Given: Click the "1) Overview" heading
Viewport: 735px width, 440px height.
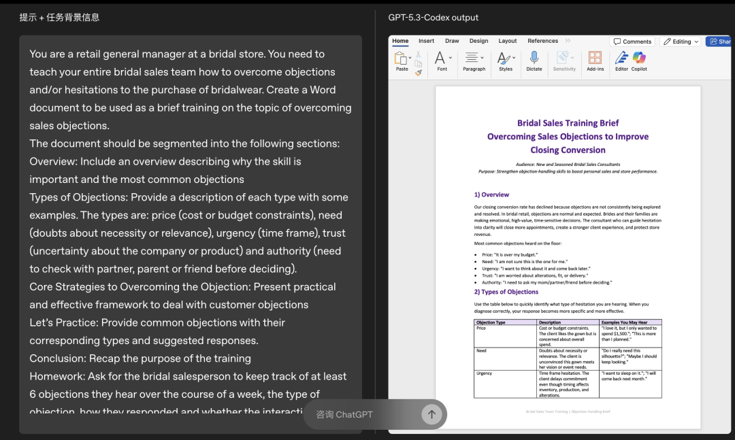Looking at the screenshot, I should [491, 194].
